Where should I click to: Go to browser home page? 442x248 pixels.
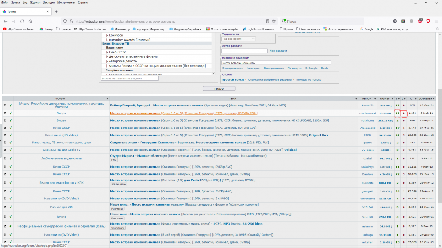[x=30, y=21]
